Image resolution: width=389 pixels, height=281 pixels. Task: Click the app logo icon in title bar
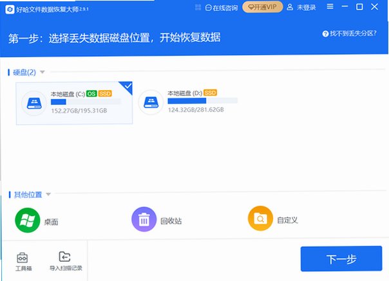10,10
